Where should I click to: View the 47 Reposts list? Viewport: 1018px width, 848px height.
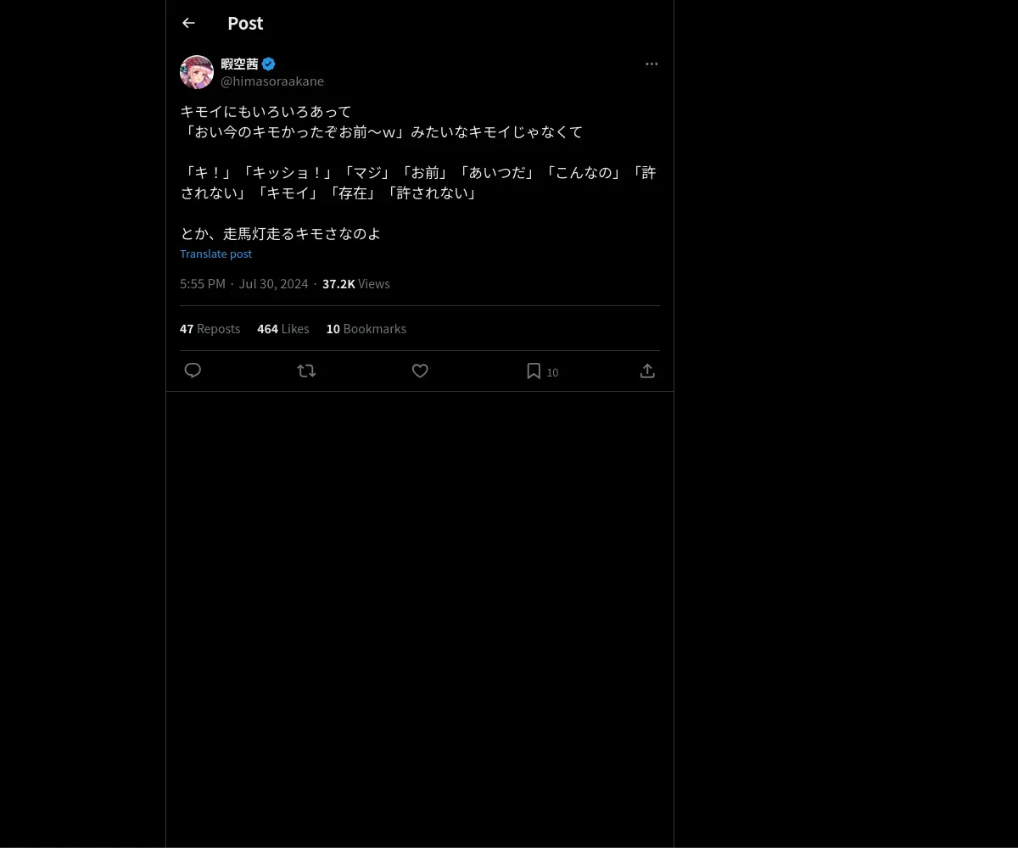pos(210,329)
